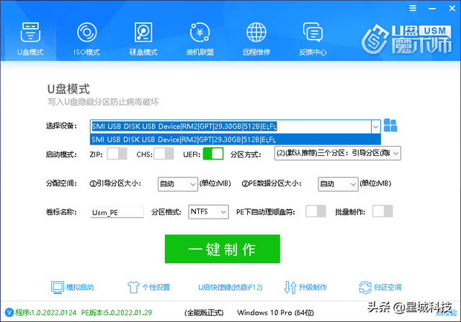461x322 pixels.
Task: Disable the UEFI toggle switch
Action: point(213,154)
